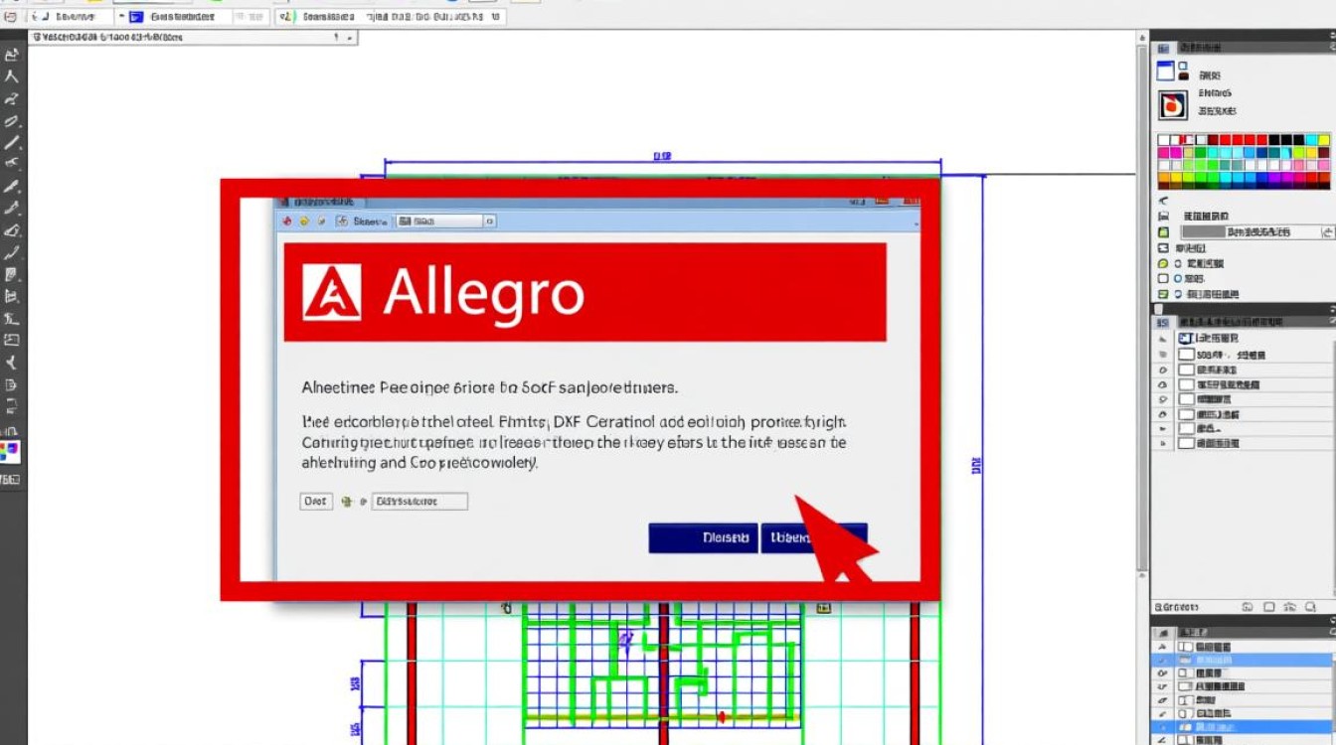Select the diagonal line tool in the left toolbar
This screenshot has width=1336, height=745.
(x=12, y=142)
